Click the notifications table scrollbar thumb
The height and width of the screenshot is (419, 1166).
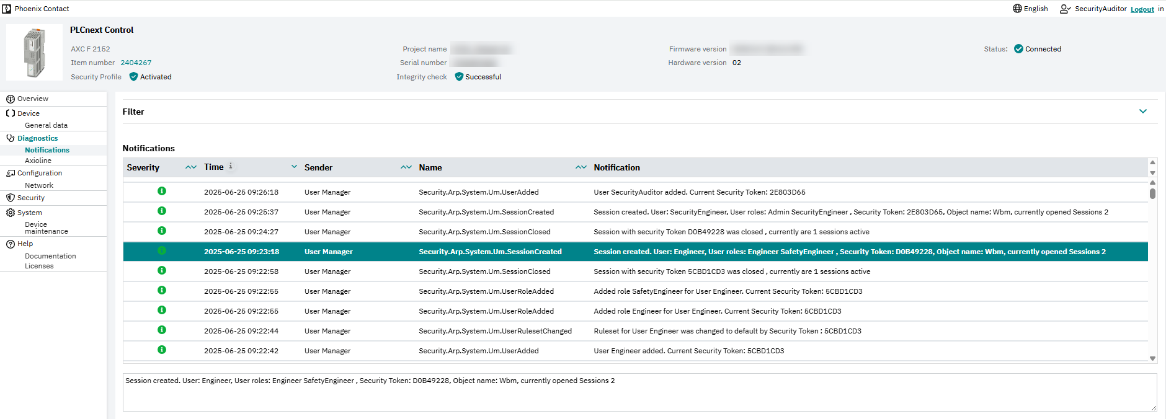pyautogui.click(x=1152, y=193)
